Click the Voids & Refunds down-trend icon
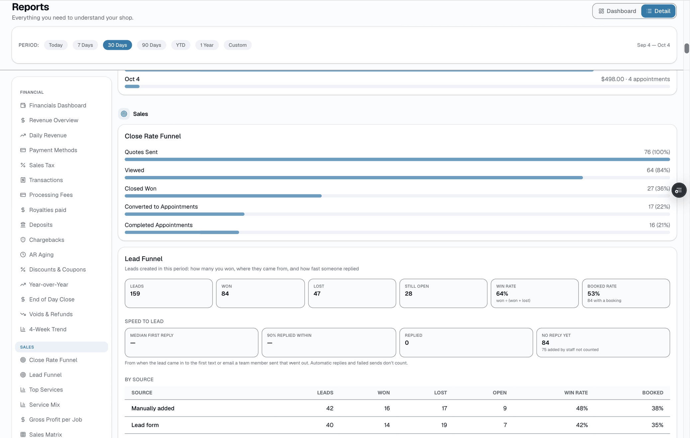Screen dimensions: 690x438 (x=23, y=314)
